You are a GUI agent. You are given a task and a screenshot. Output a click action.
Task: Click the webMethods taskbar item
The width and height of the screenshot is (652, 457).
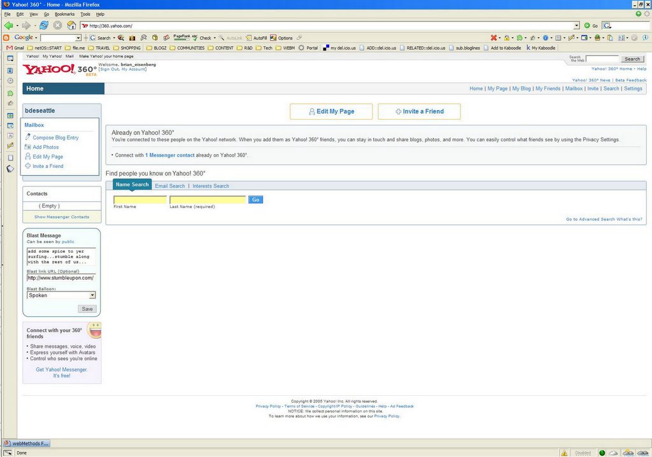click(26, 444)
